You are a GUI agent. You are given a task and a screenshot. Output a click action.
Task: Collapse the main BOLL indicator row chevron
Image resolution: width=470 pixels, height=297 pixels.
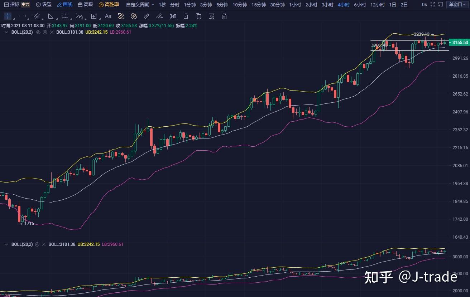[x=6, y=33]
